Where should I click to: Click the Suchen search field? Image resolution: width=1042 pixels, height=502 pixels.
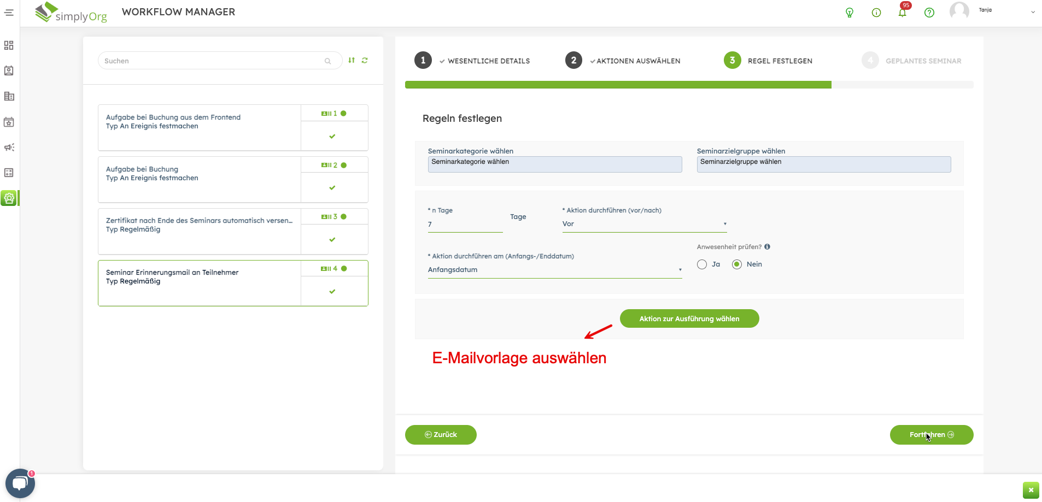(213, 61)
